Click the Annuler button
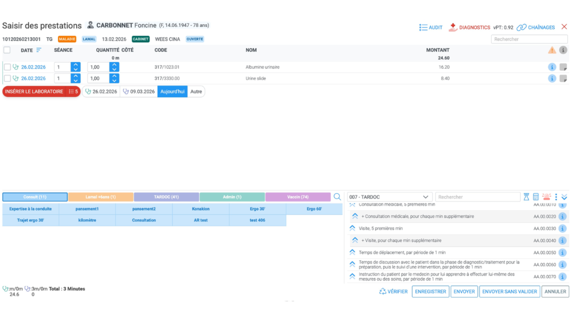571x326 pixels. coord(555,291)
